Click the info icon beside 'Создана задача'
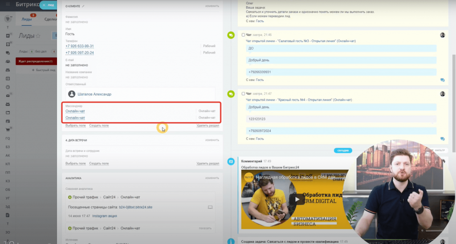This screenshot has height=244, width=456. [231, 241]
